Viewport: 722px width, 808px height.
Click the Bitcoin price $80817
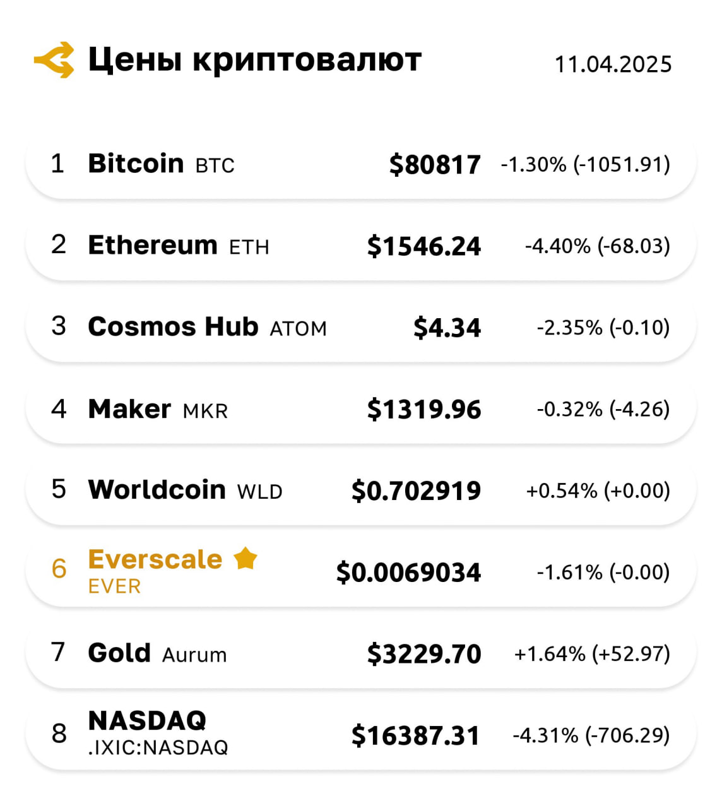click(435, 165)
